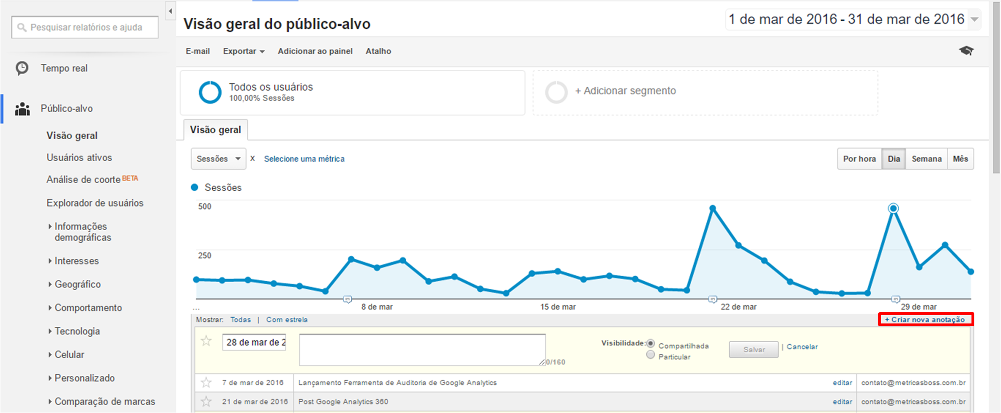Screen dimensions: 1001x413
Task: Collapse the left sidebar with arrow icon
Action: 171,11
